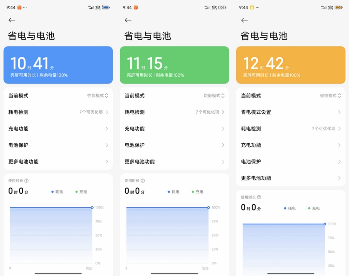This screenshot has width=349, height=276.
Task: Open 充电功能 in the balanced mode screen
Action: pos(174,129)
